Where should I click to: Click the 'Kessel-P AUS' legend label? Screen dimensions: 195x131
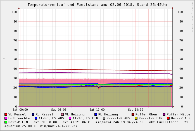pyautogui.click(x=118, y=118)
